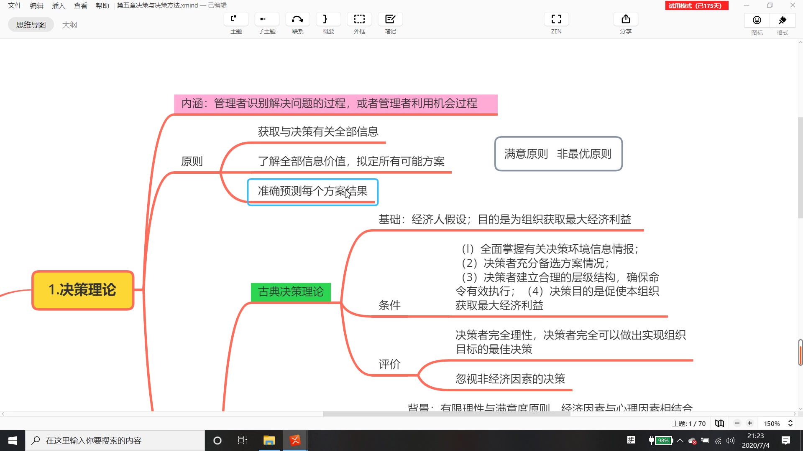Open the 编辑 menu
The height and width of the screenshot is (451, 803).
click(36, 5)
